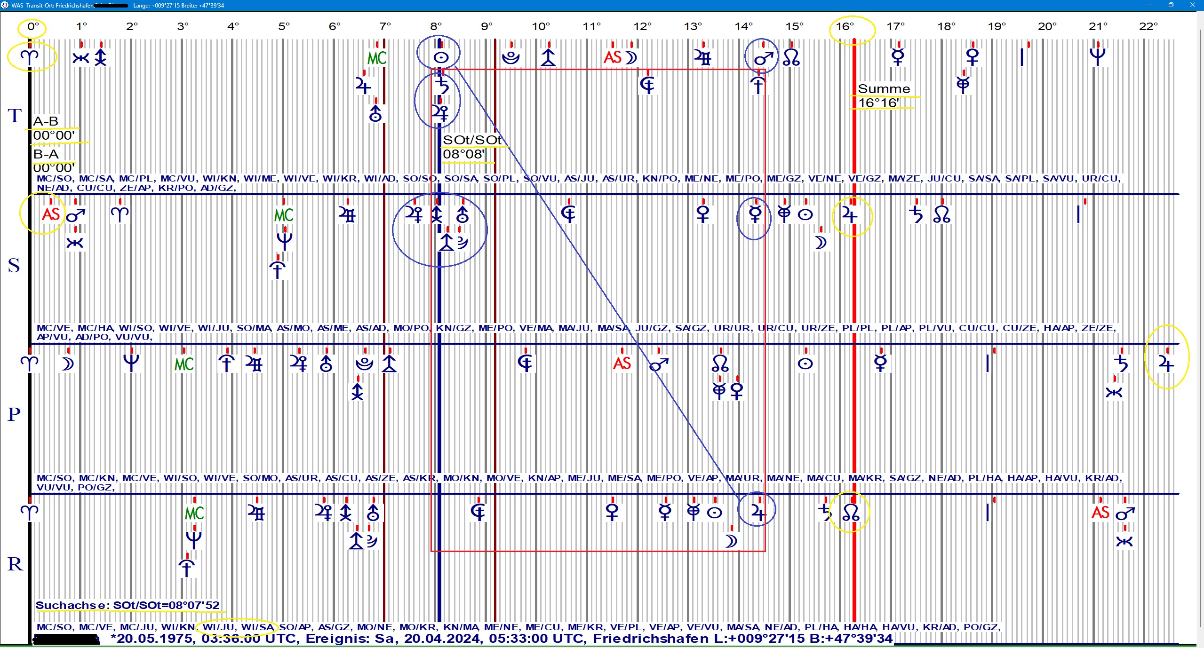The height and width of the screenshot is (648, 1204).
Task: Click the 12° scale label
Action: point(642,27)
